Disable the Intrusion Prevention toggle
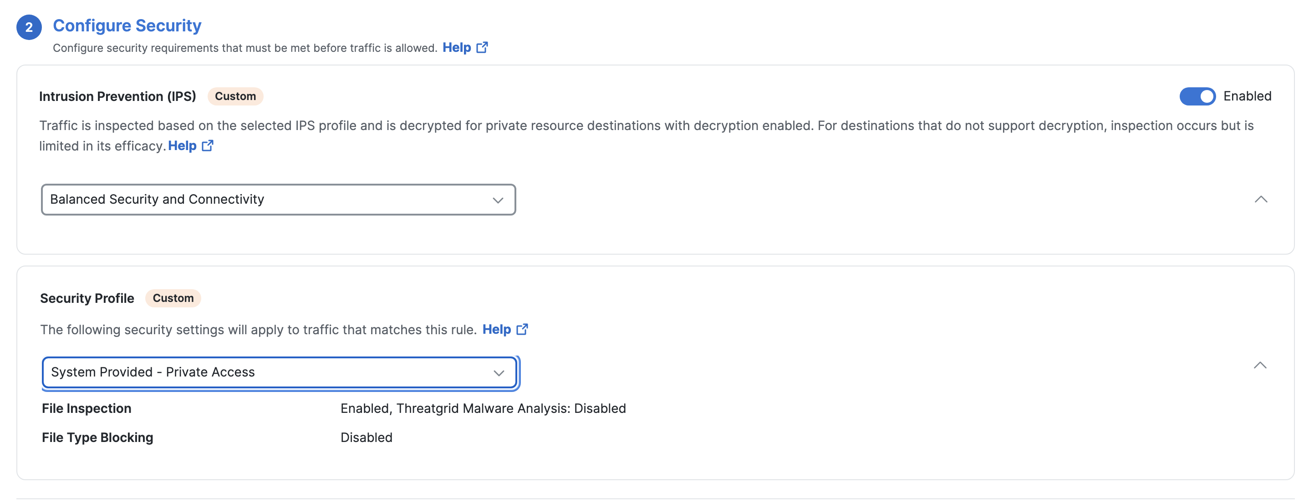 pyautogui.click(x=1197, y=96)
